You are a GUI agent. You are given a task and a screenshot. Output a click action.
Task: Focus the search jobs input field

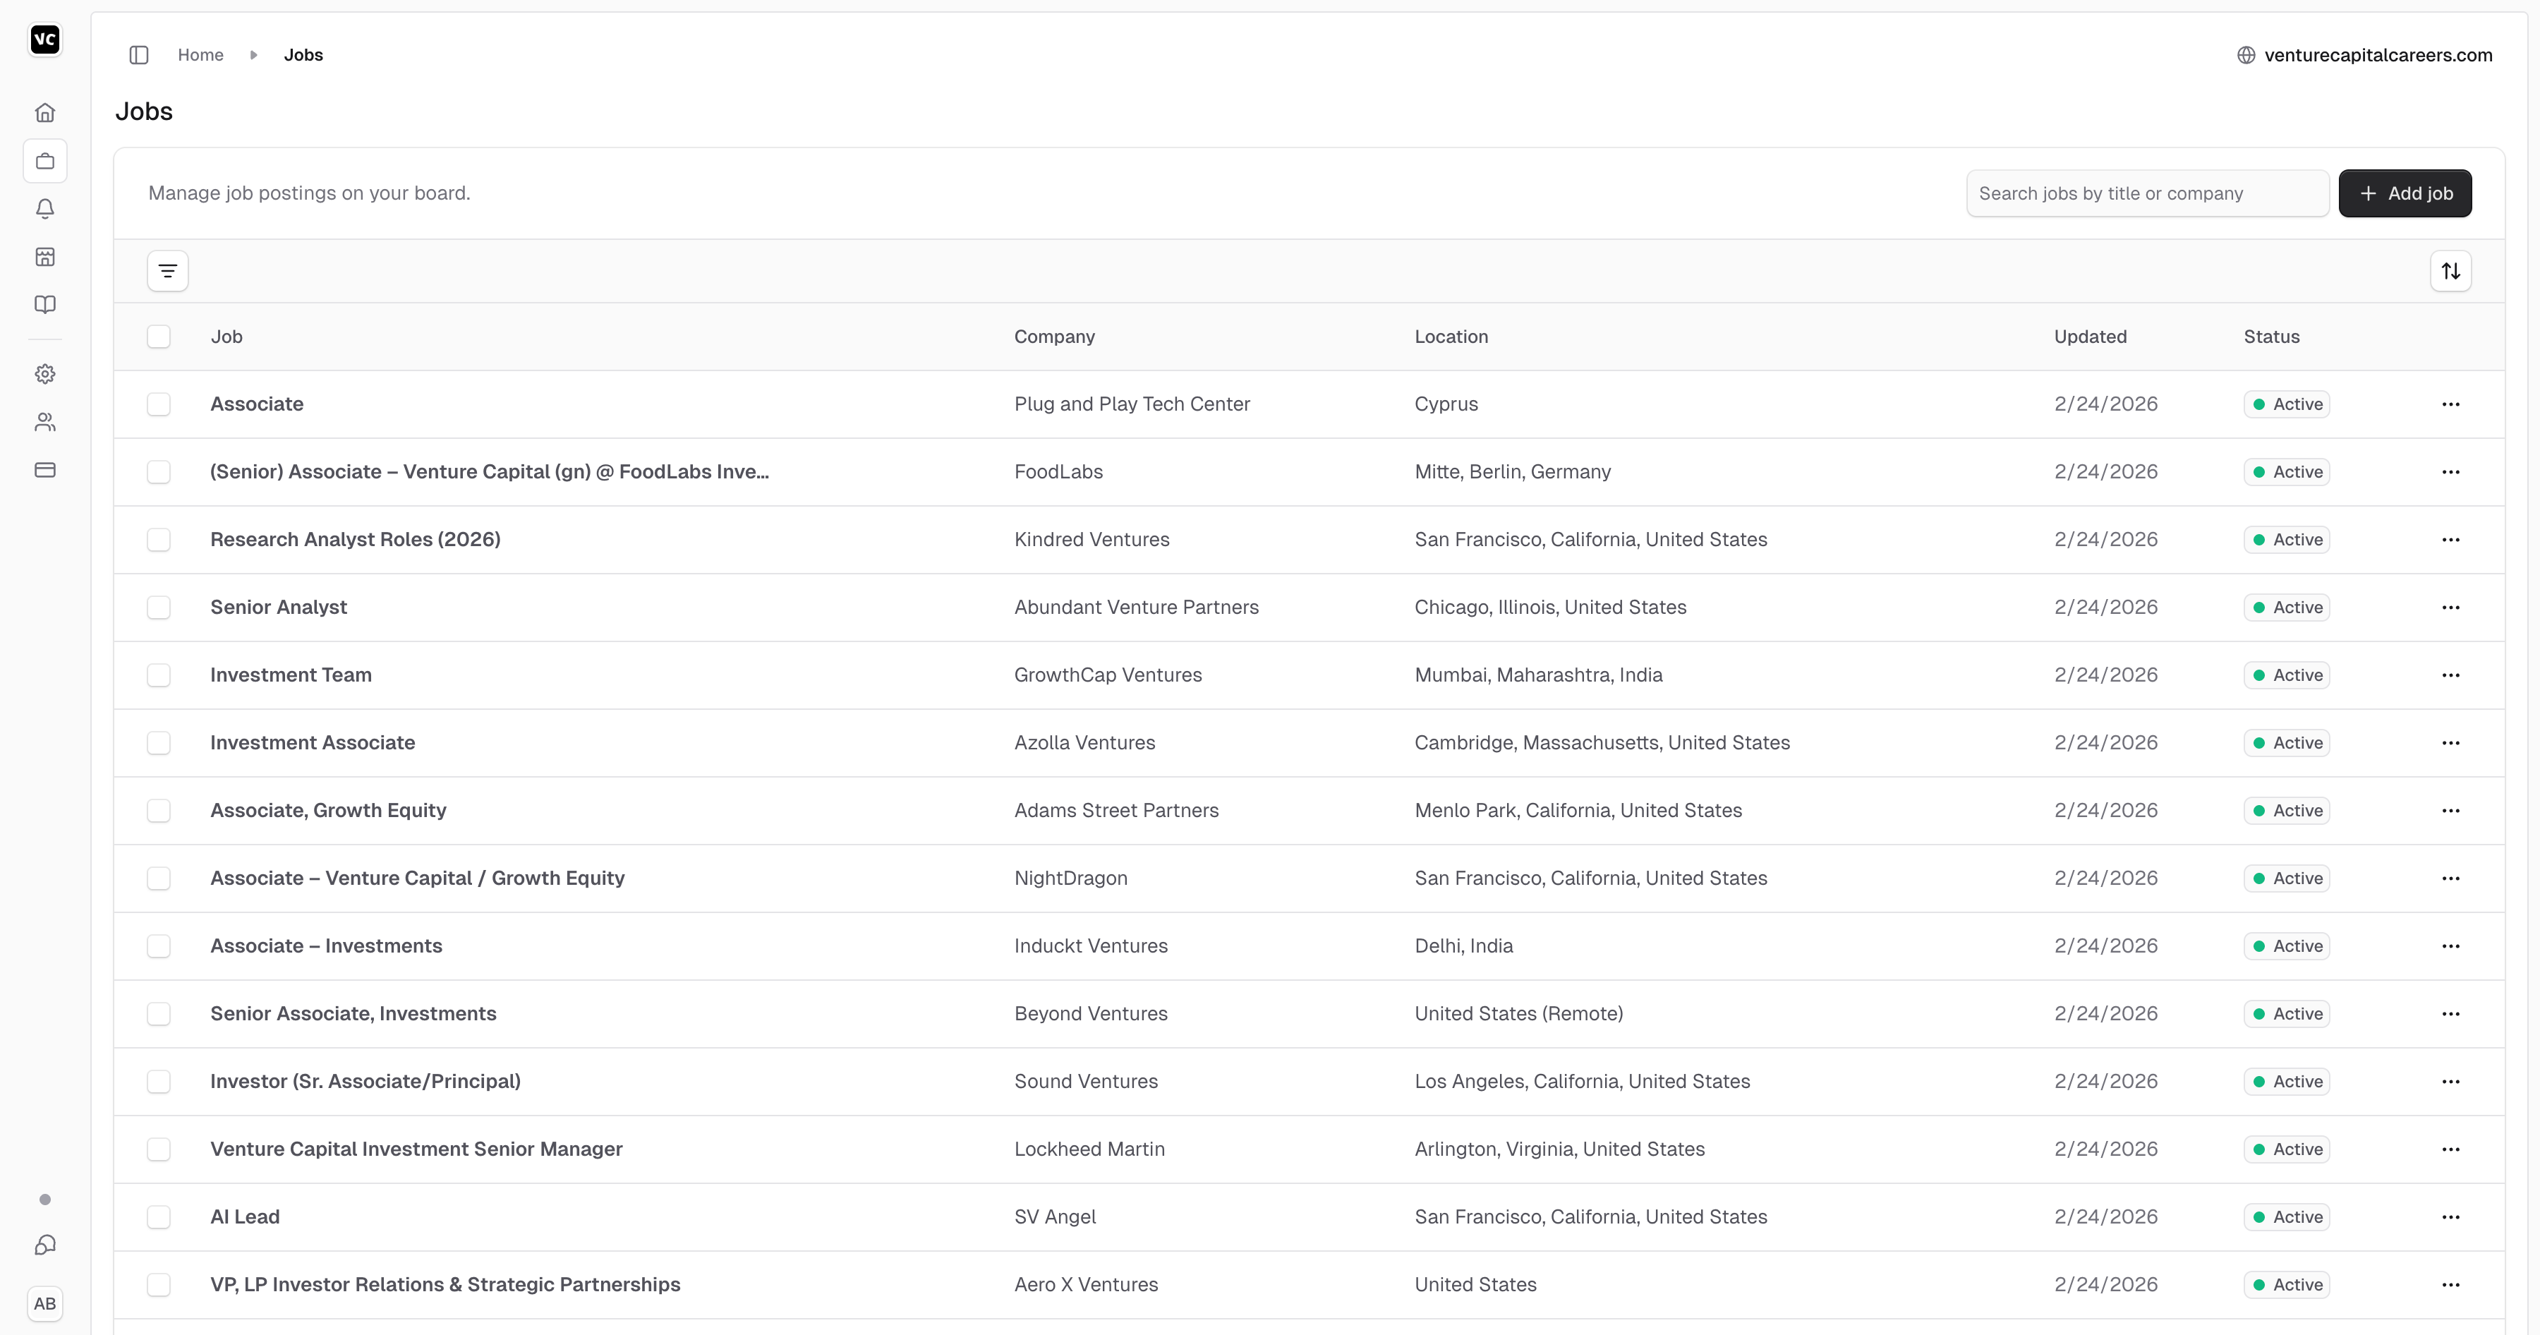click(x=2146, y=193)
